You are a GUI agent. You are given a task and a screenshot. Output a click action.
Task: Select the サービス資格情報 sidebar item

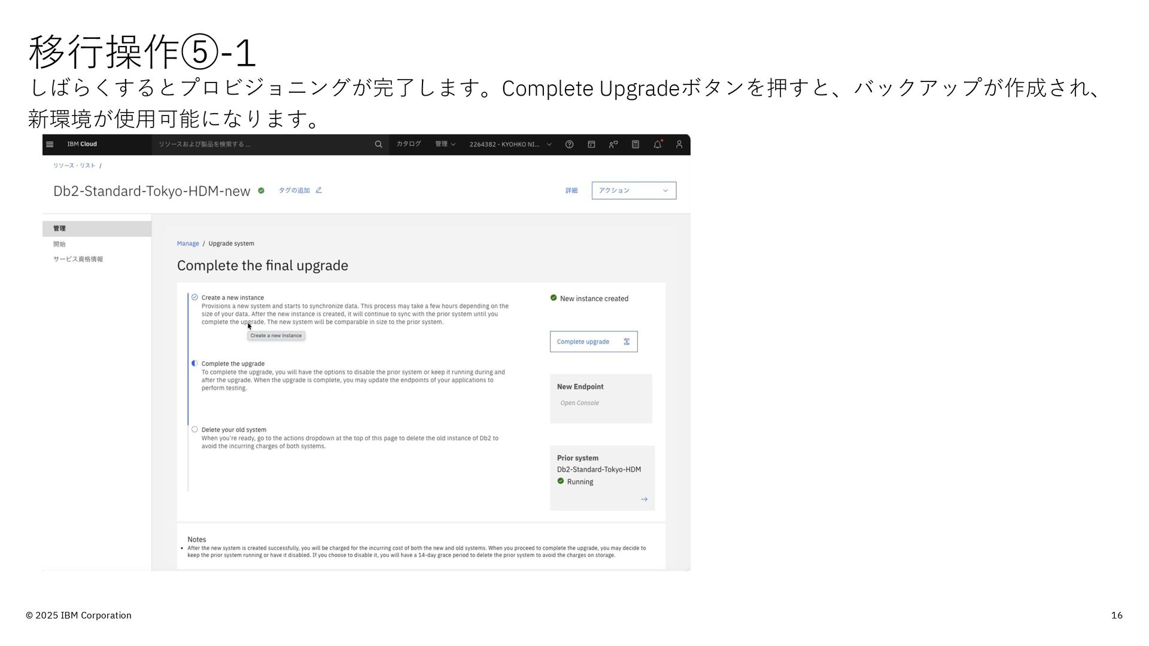(78, 259)
